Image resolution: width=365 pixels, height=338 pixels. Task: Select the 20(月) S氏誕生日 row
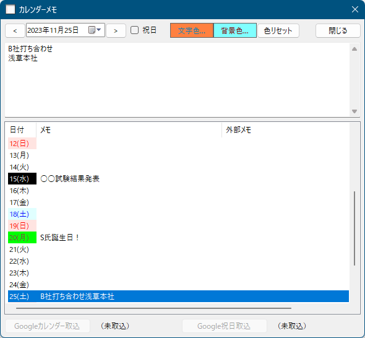(x=178, y=238)
